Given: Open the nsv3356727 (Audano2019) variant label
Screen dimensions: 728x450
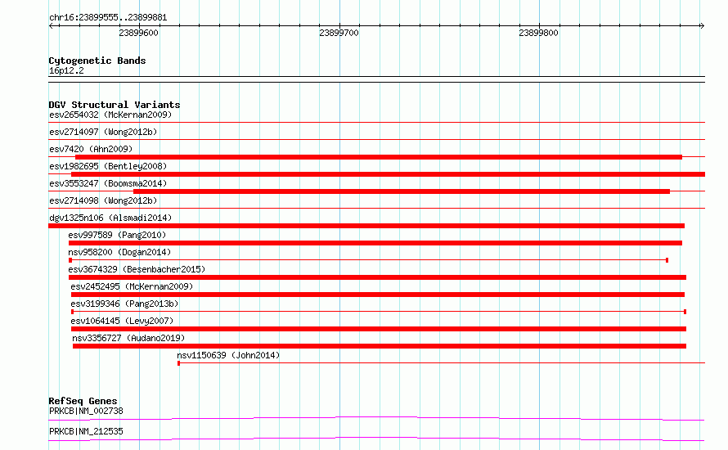Looking at the screenshot, I should click(128, 338).
